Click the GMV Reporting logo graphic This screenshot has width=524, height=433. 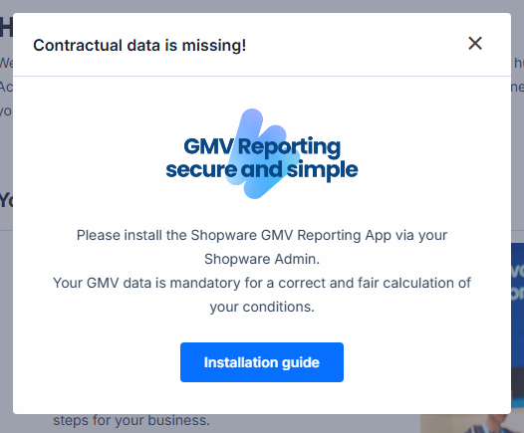point(262,153)
